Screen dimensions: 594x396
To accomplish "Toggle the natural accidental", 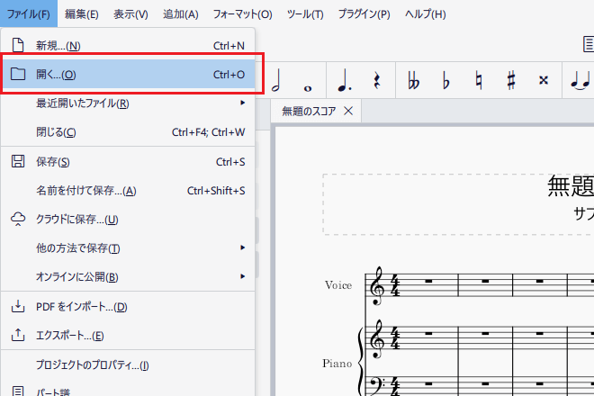I will click(479, 80).
